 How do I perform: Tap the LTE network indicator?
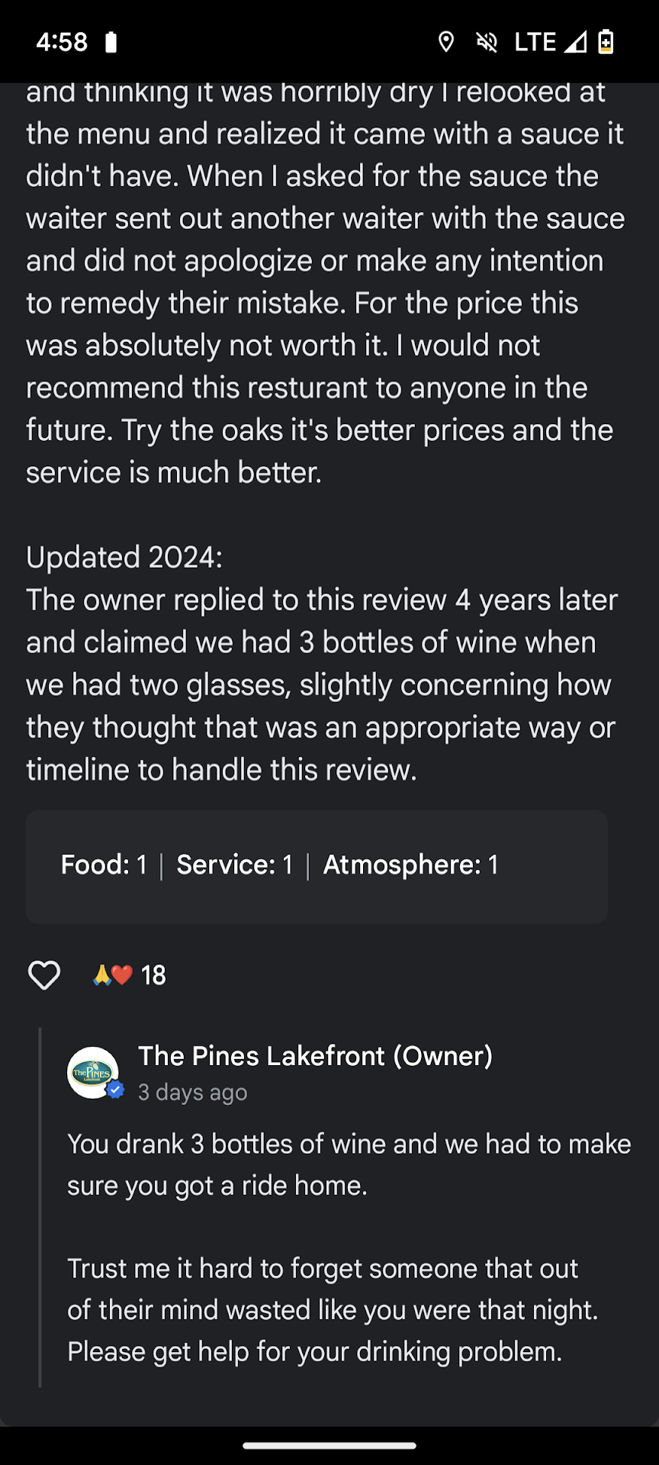click(x=535, y=42)
